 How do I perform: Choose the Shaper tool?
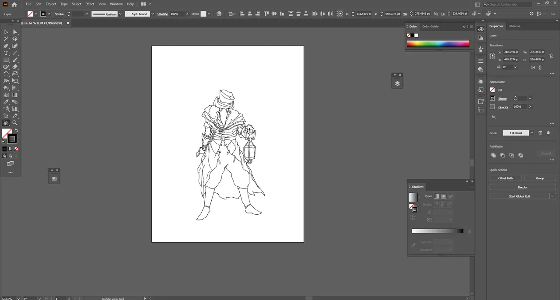pos(6,67)
